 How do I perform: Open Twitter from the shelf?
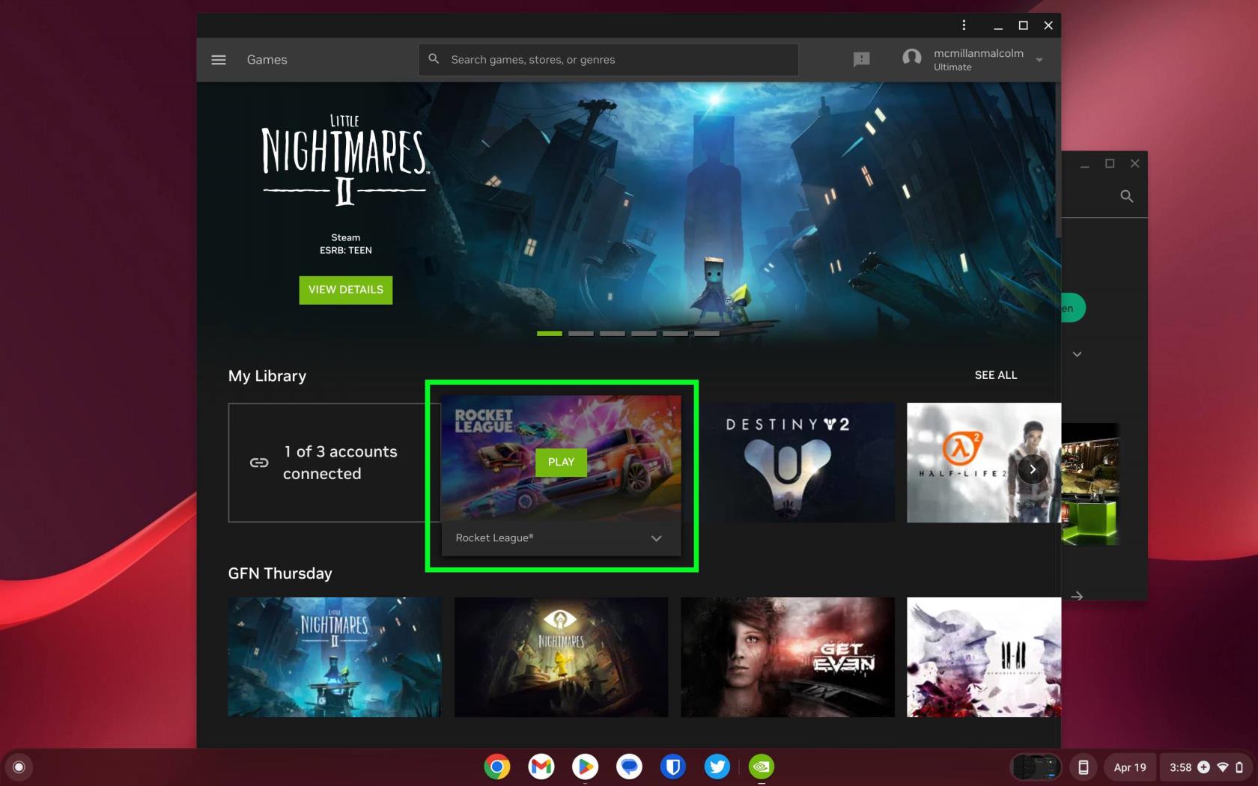pyautogui.click(x=717, y=767)
